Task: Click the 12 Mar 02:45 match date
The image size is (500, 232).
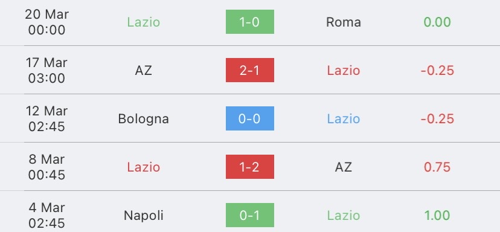Action: point(46,118)
